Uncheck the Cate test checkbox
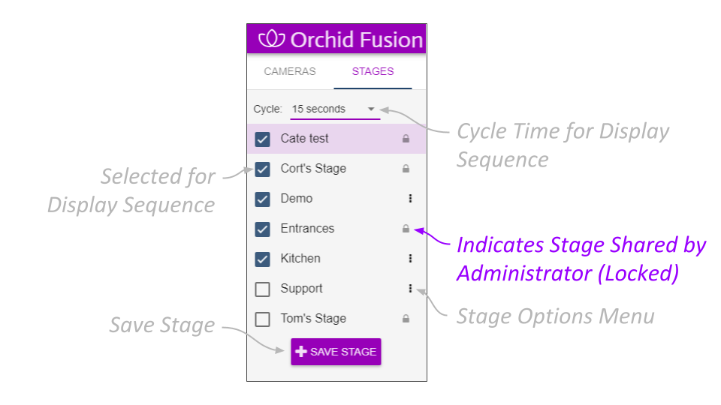Viewport: 721px width, 405px height. click(x=262, y=139)
